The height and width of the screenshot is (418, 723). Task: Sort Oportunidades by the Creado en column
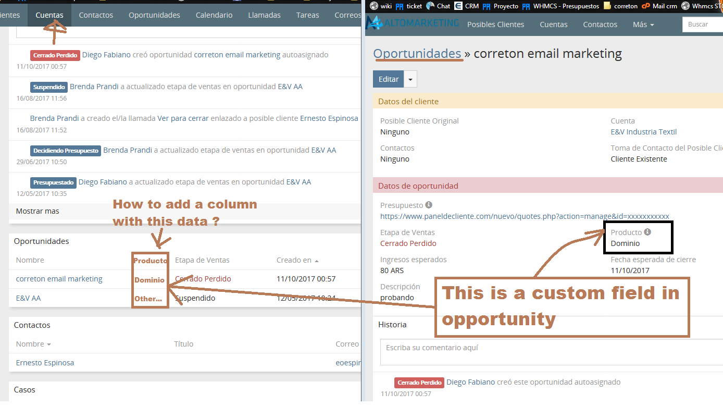(x=297, y=260)
